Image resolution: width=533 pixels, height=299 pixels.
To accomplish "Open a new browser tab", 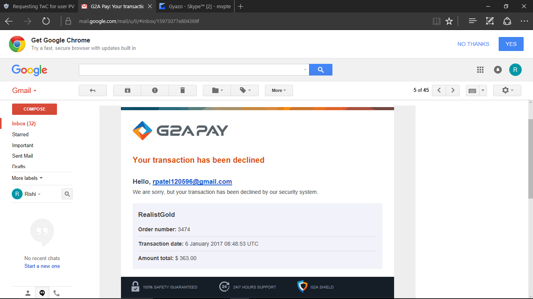I will [x=240, y=7].
